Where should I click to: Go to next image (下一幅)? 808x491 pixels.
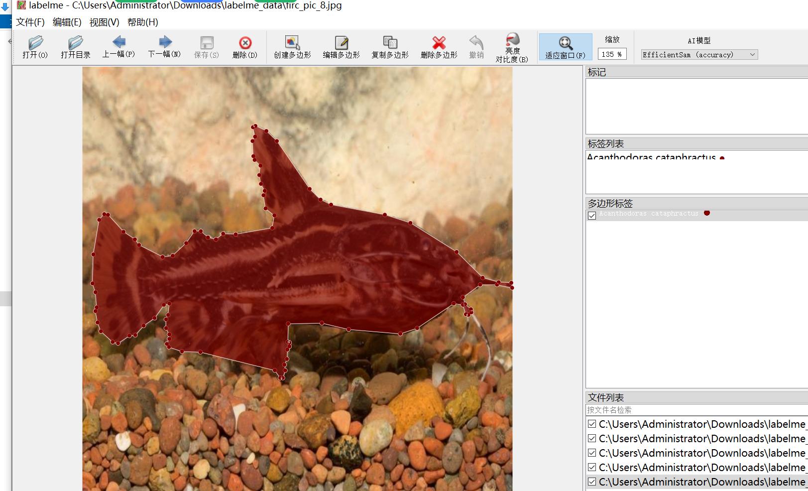tap(165, 47)
